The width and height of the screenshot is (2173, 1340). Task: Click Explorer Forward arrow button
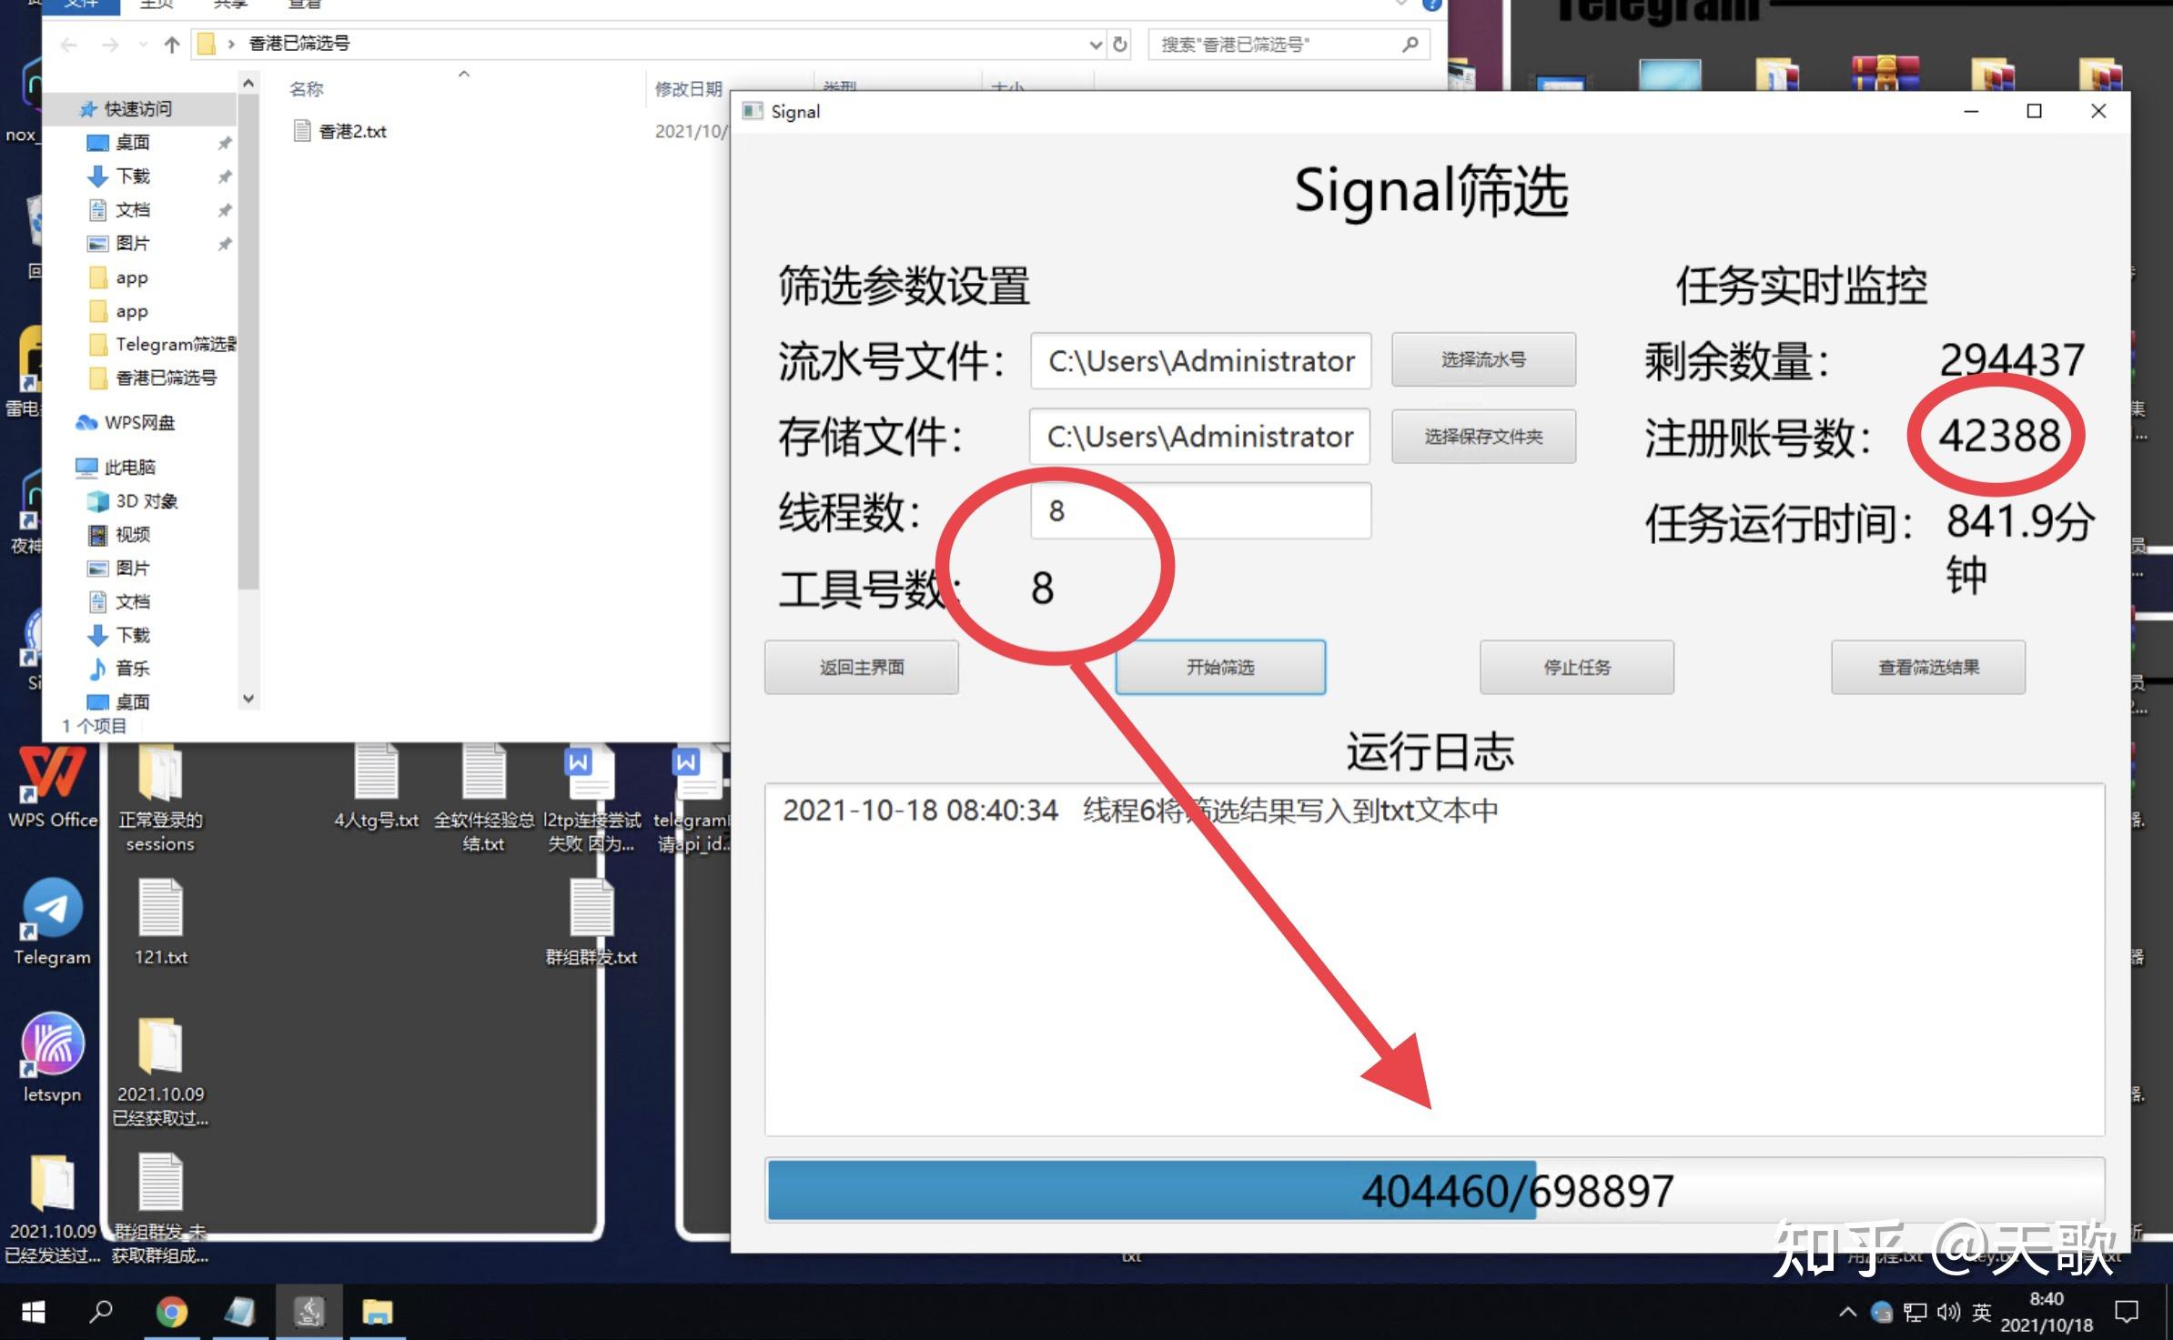tap(110, 45)
